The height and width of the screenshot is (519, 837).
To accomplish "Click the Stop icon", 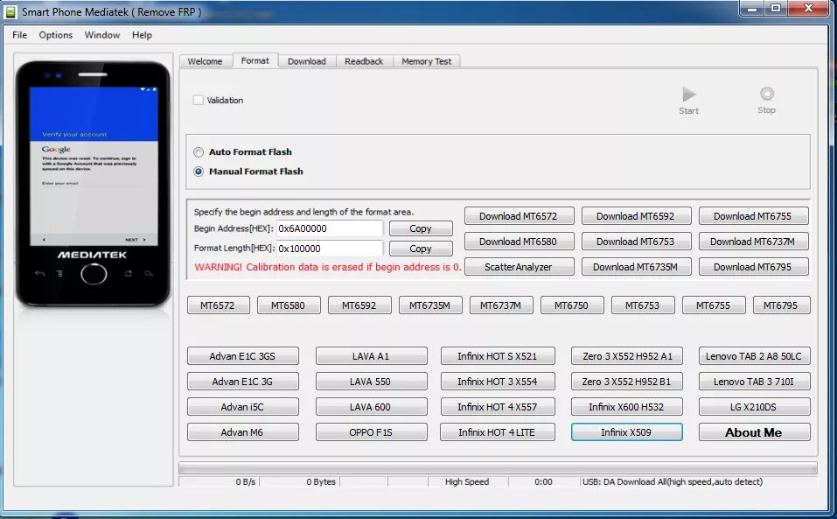I will coord(766,96).
